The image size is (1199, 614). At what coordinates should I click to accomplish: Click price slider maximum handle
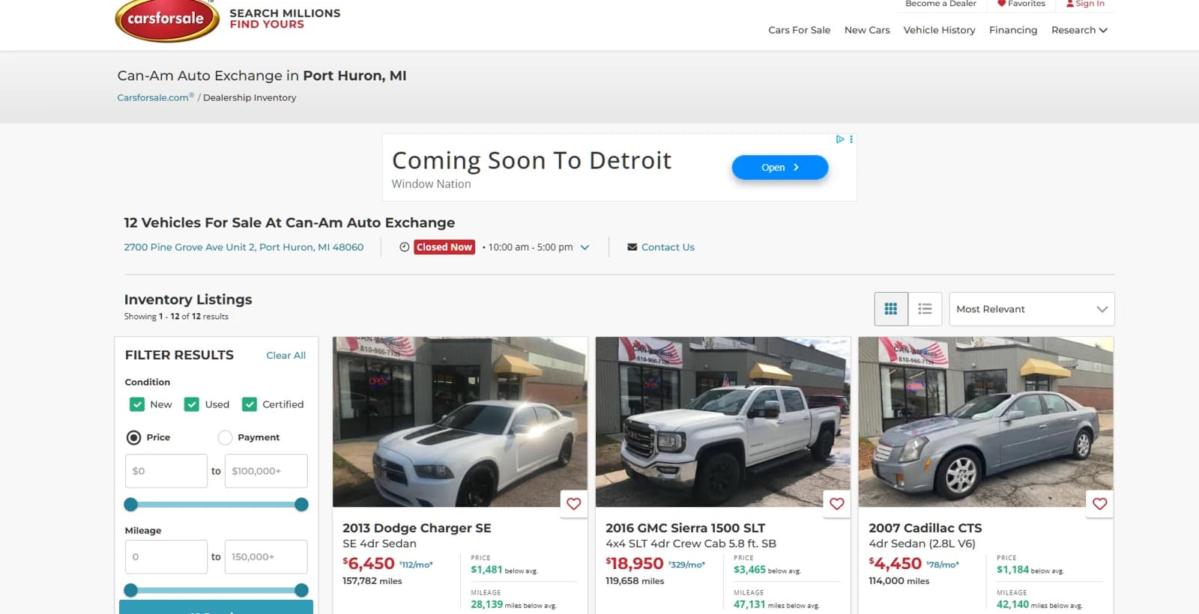301,505
